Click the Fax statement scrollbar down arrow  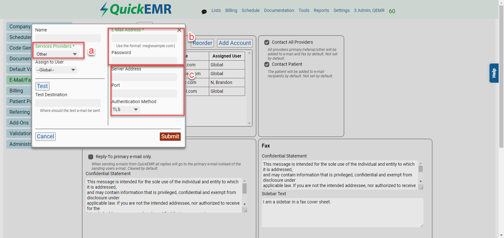tap(421, 181)
